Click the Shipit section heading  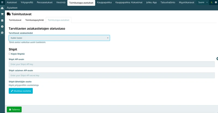pyautogui.click(x=13, y=49)
